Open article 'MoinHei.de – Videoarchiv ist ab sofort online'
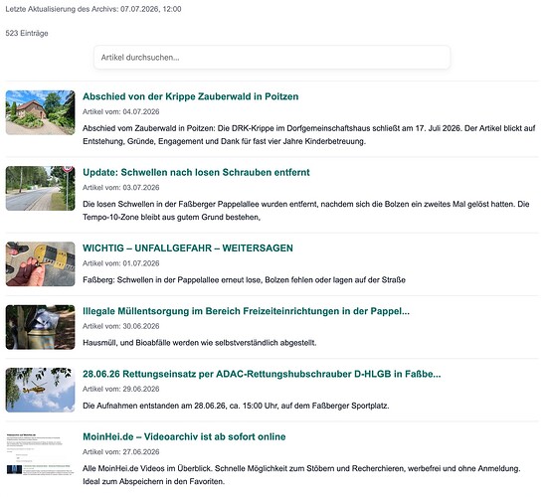The width and height of the screenshot is (544, 497). click(x=184, y=436)
